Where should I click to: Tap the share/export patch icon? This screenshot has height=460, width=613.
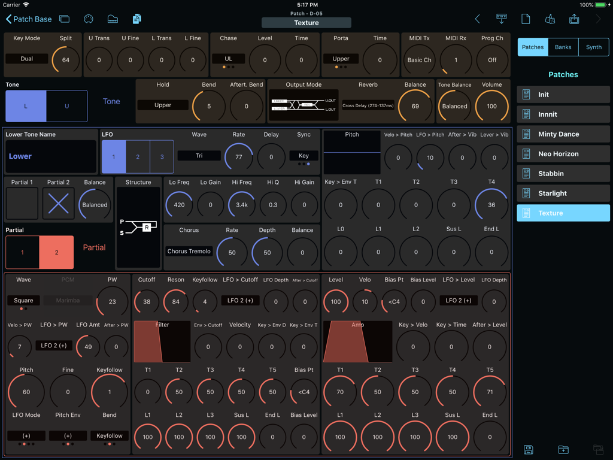tap(574, 19)
